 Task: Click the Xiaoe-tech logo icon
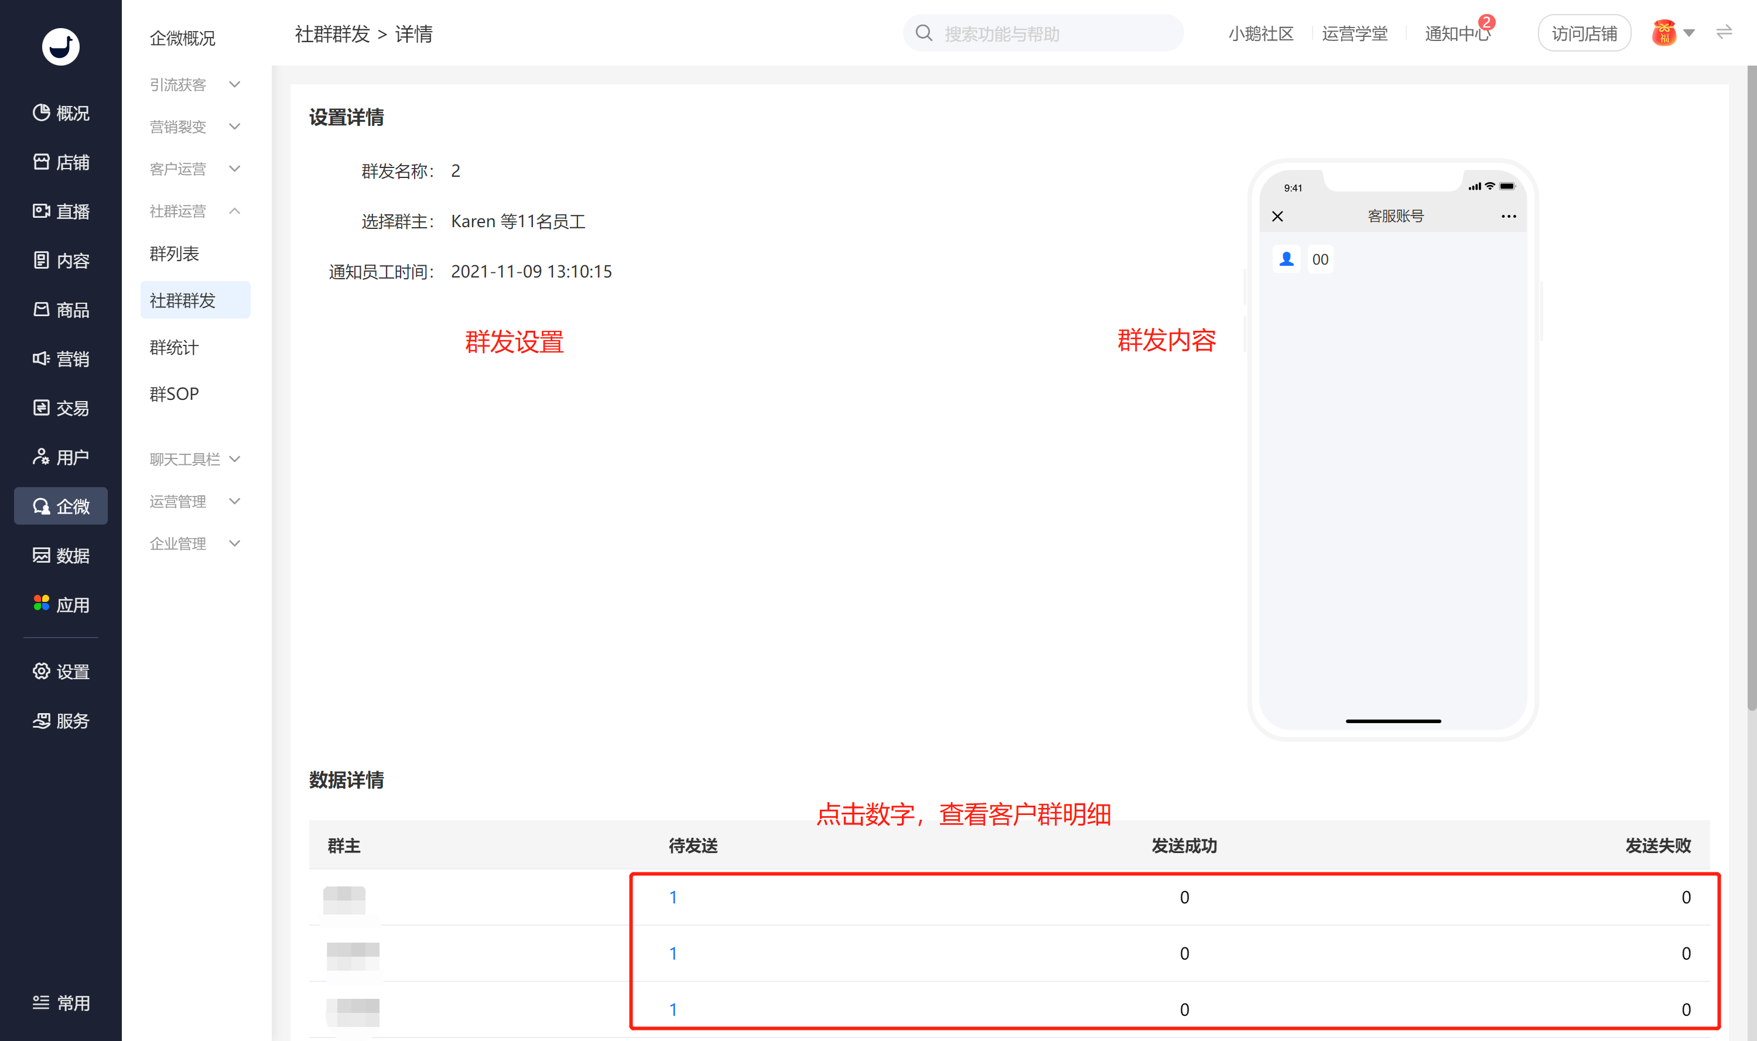click(x=60, y=47)
